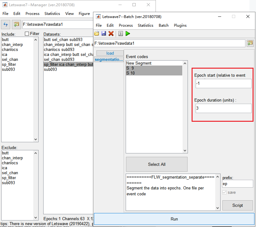Click the Select All button
This screenshot has width=256, height=227.
click(x=157, y=164)
